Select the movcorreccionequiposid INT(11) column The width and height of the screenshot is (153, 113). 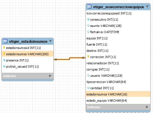[x=118, y=13]
